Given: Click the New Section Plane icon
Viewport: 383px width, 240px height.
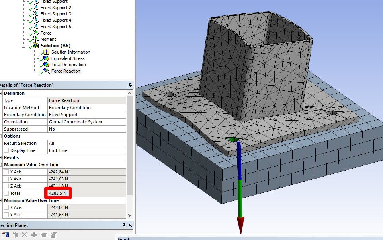Looking at the screenshot, I should click(5, 235).
